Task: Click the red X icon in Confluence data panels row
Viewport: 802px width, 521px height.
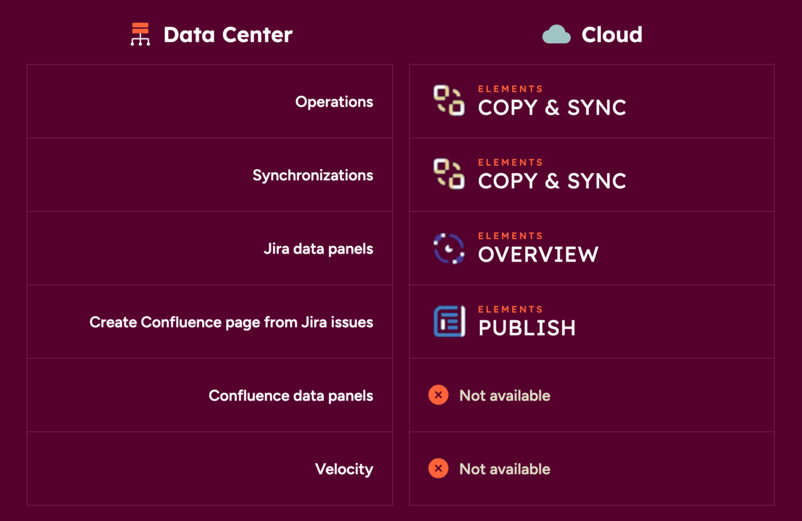Action: click(x=438, y=395)
